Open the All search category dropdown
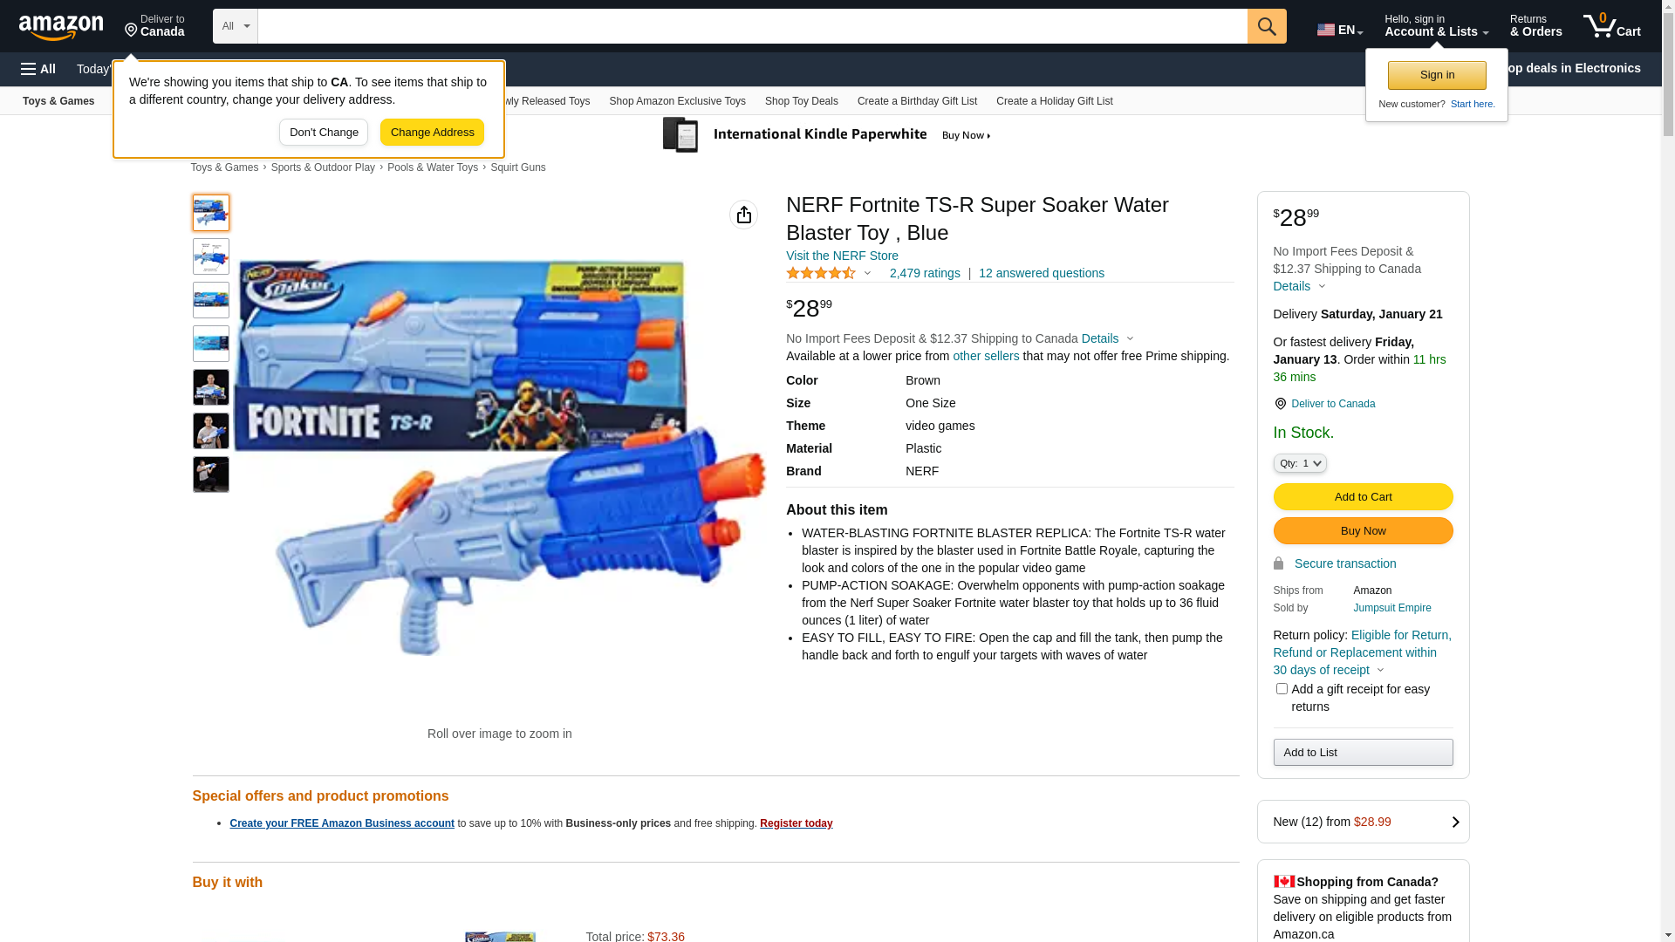The image size is (1675, 942). tap(236, 26)
